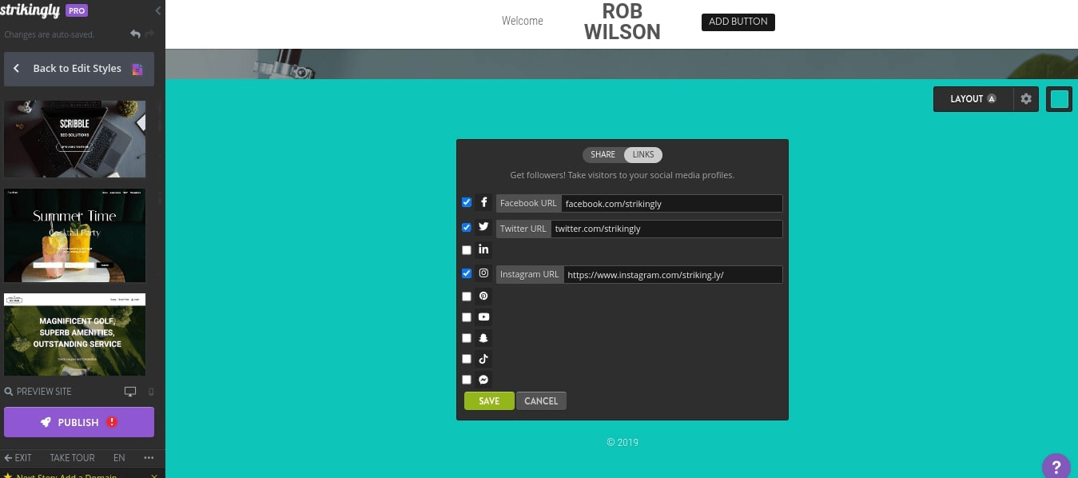The height and width of the screenshot is (478, 1078).
Task: Open the section background color swatch
Action: coord(1059,99)
